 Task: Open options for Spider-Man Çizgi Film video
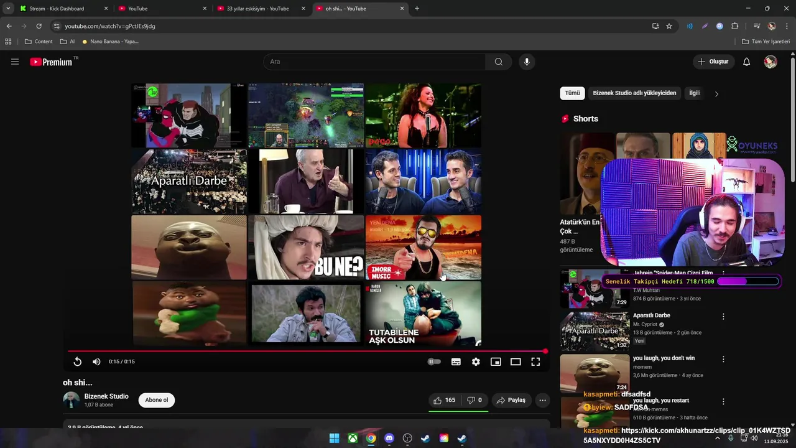[x=723, y=273]
